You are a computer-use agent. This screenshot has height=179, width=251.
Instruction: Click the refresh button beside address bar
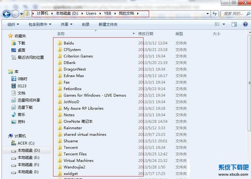tap(214, 14)
